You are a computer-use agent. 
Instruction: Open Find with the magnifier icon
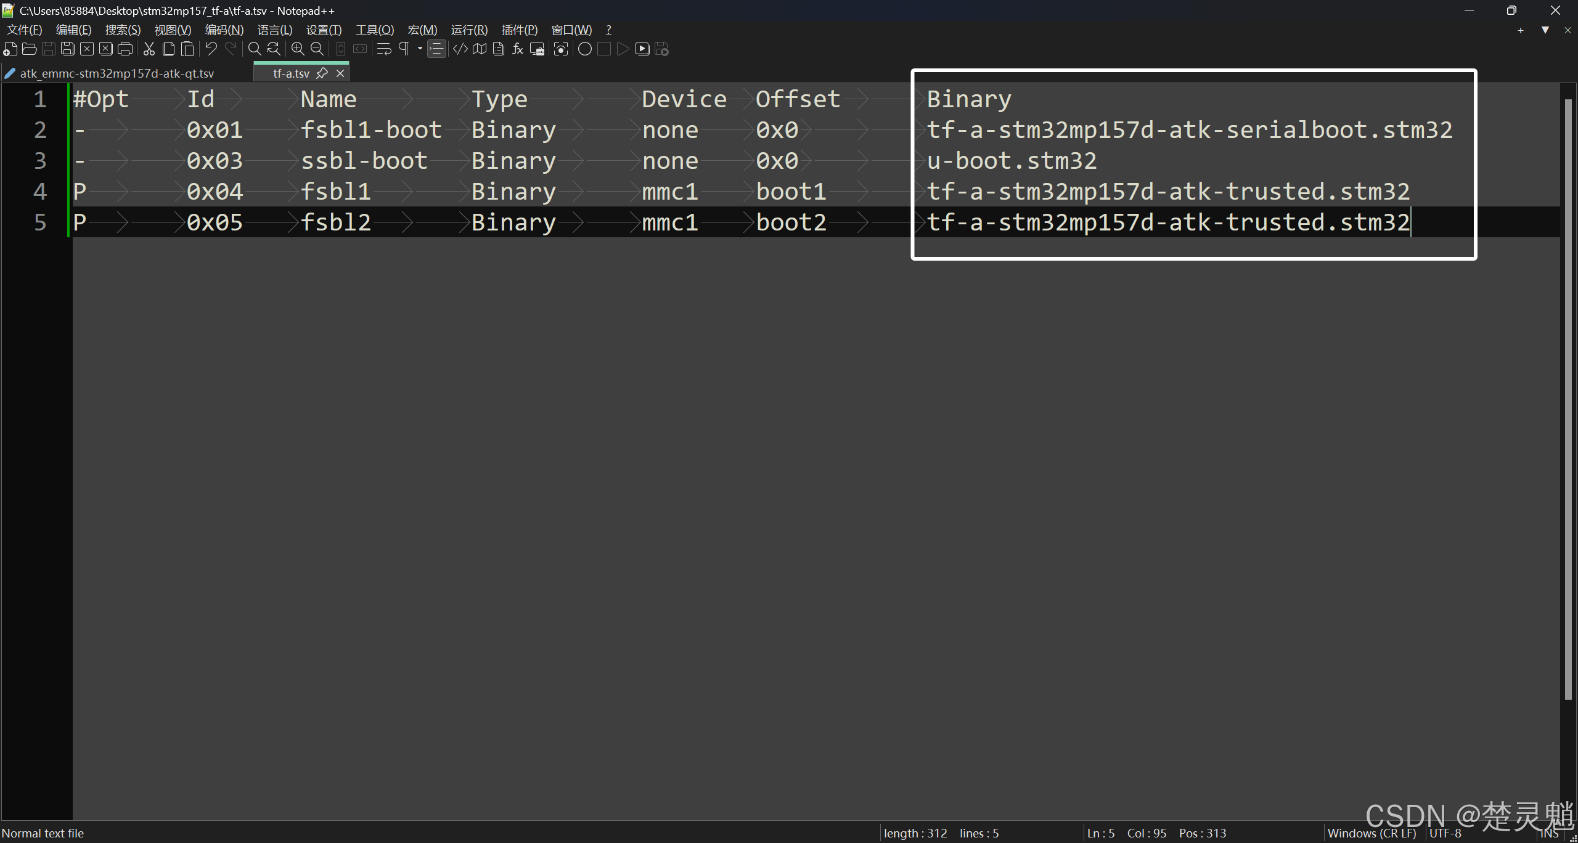coord(255,49)
